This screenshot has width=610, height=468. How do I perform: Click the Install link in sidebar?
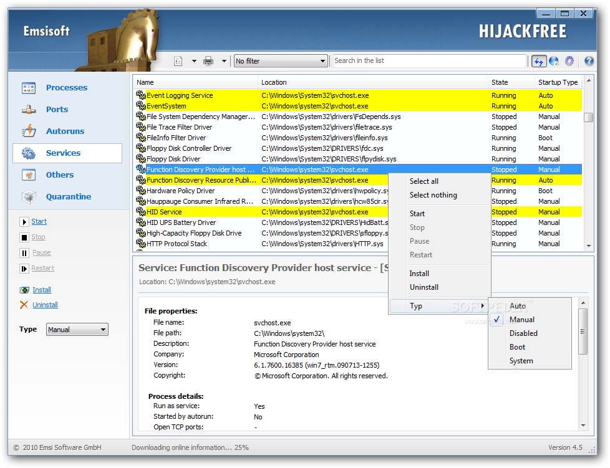[42, 290]
